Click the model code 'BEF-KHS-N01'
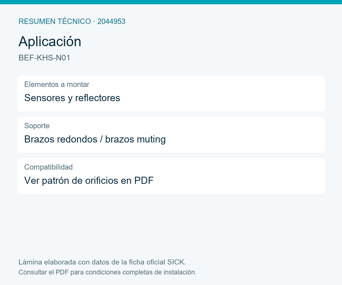The height and width of the screenshot is (285, 342). (44, 58)
